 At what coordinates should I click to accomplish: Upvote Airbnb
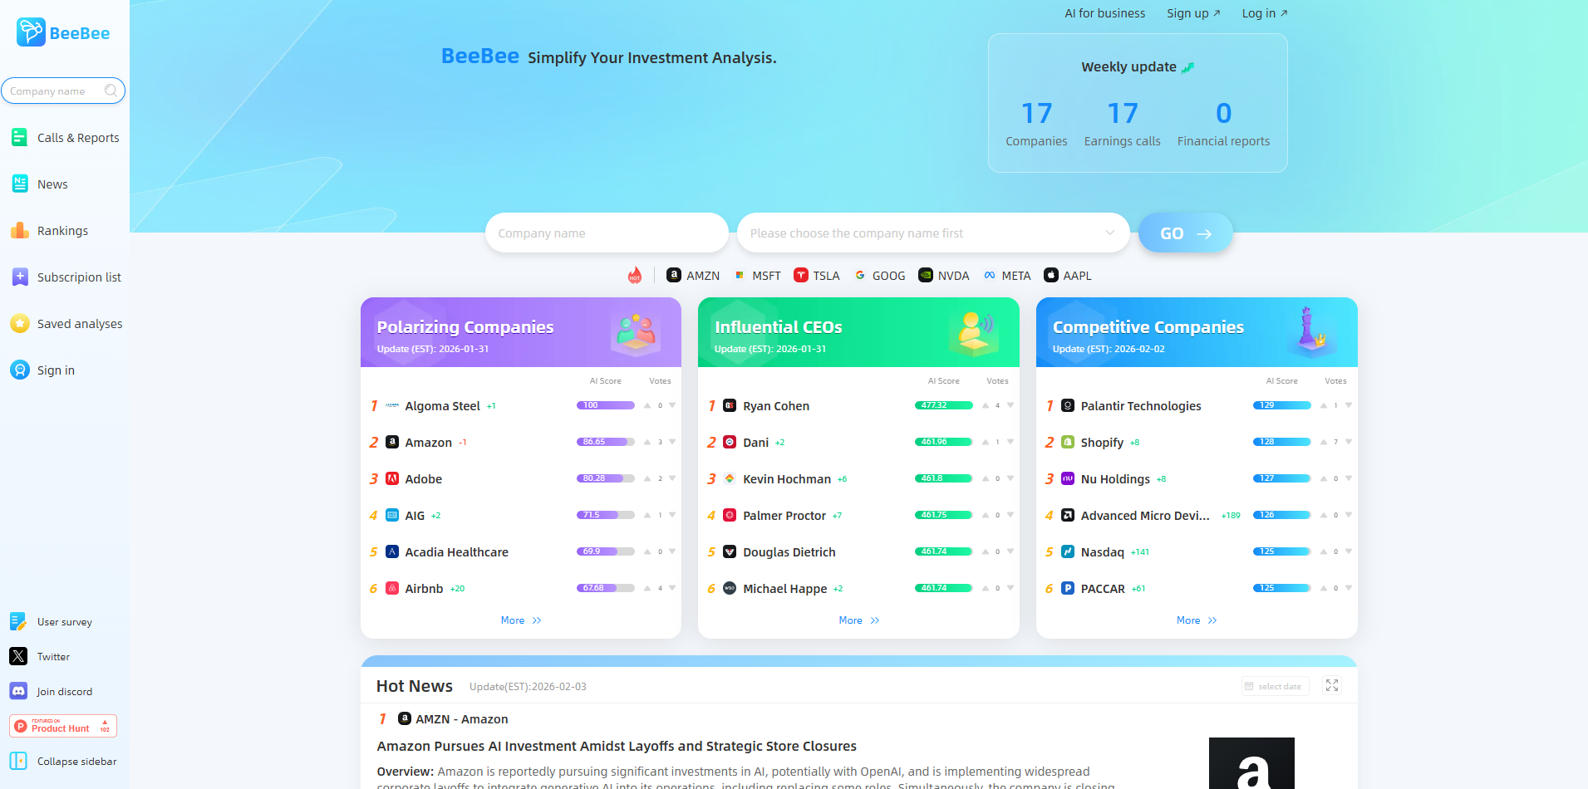647,588
